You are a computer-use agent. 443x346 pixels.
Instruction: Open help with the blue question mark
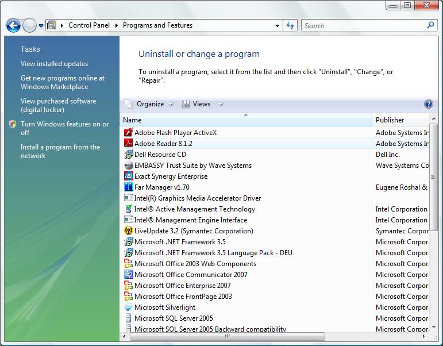pos(428,104)
